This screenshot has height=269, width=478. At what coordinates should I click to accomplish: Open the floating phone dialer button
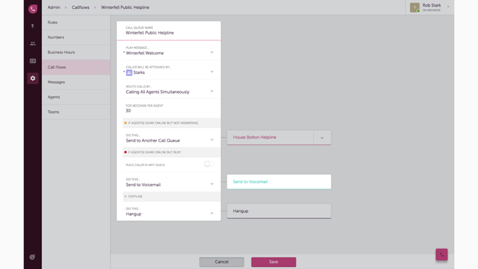click(x=442, y=255)
